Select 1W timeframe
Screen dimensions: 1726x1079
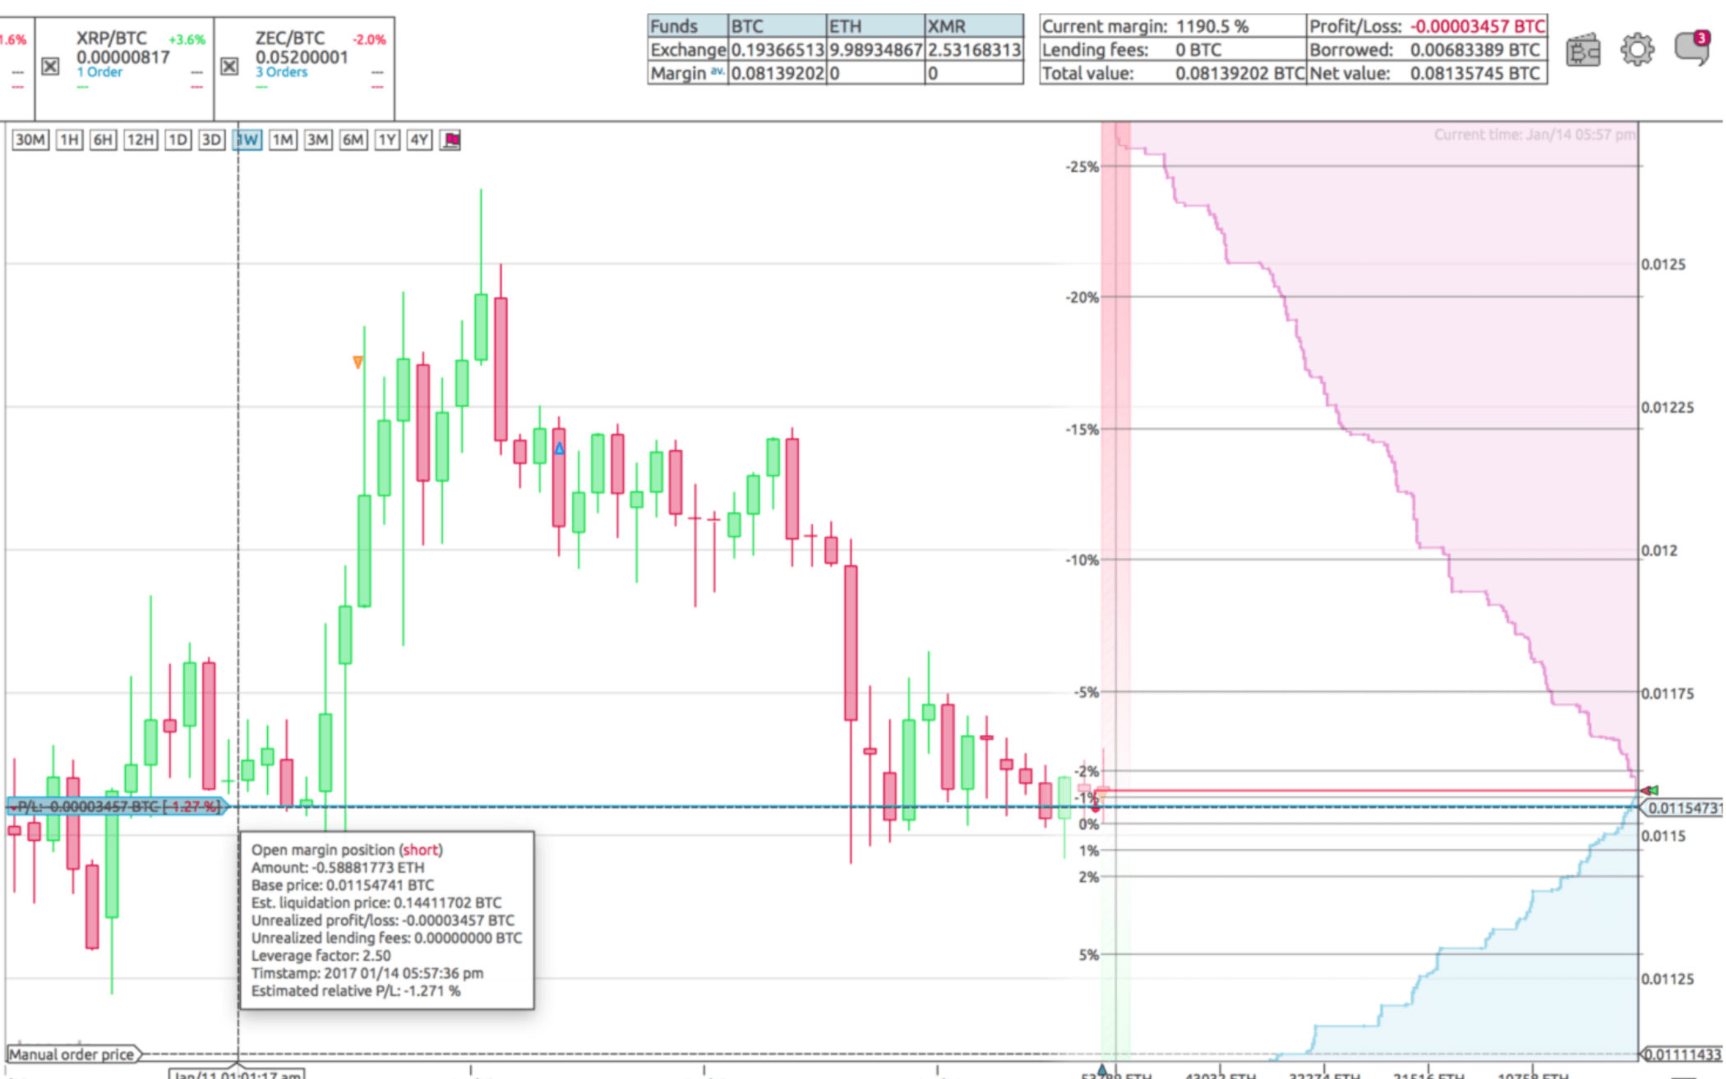pyautogui.click(x=247, y=140)
